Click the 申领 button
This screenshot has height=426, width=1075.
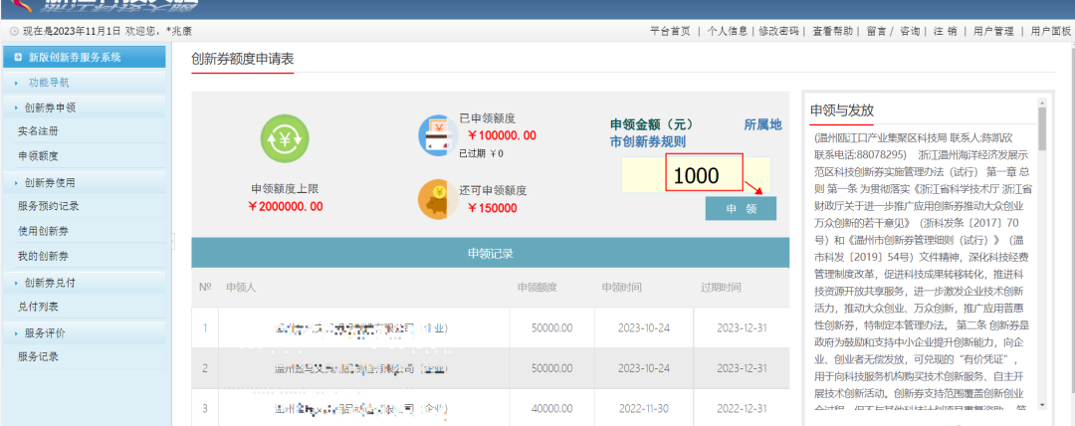741,209
